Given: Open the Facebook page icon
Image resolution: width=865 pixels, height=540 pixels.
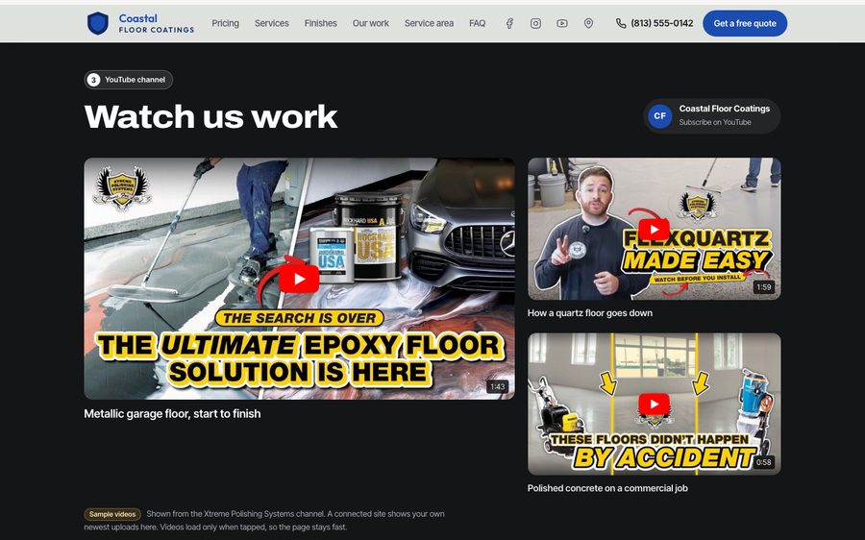Looking at the screenshot, I should 509,23.
